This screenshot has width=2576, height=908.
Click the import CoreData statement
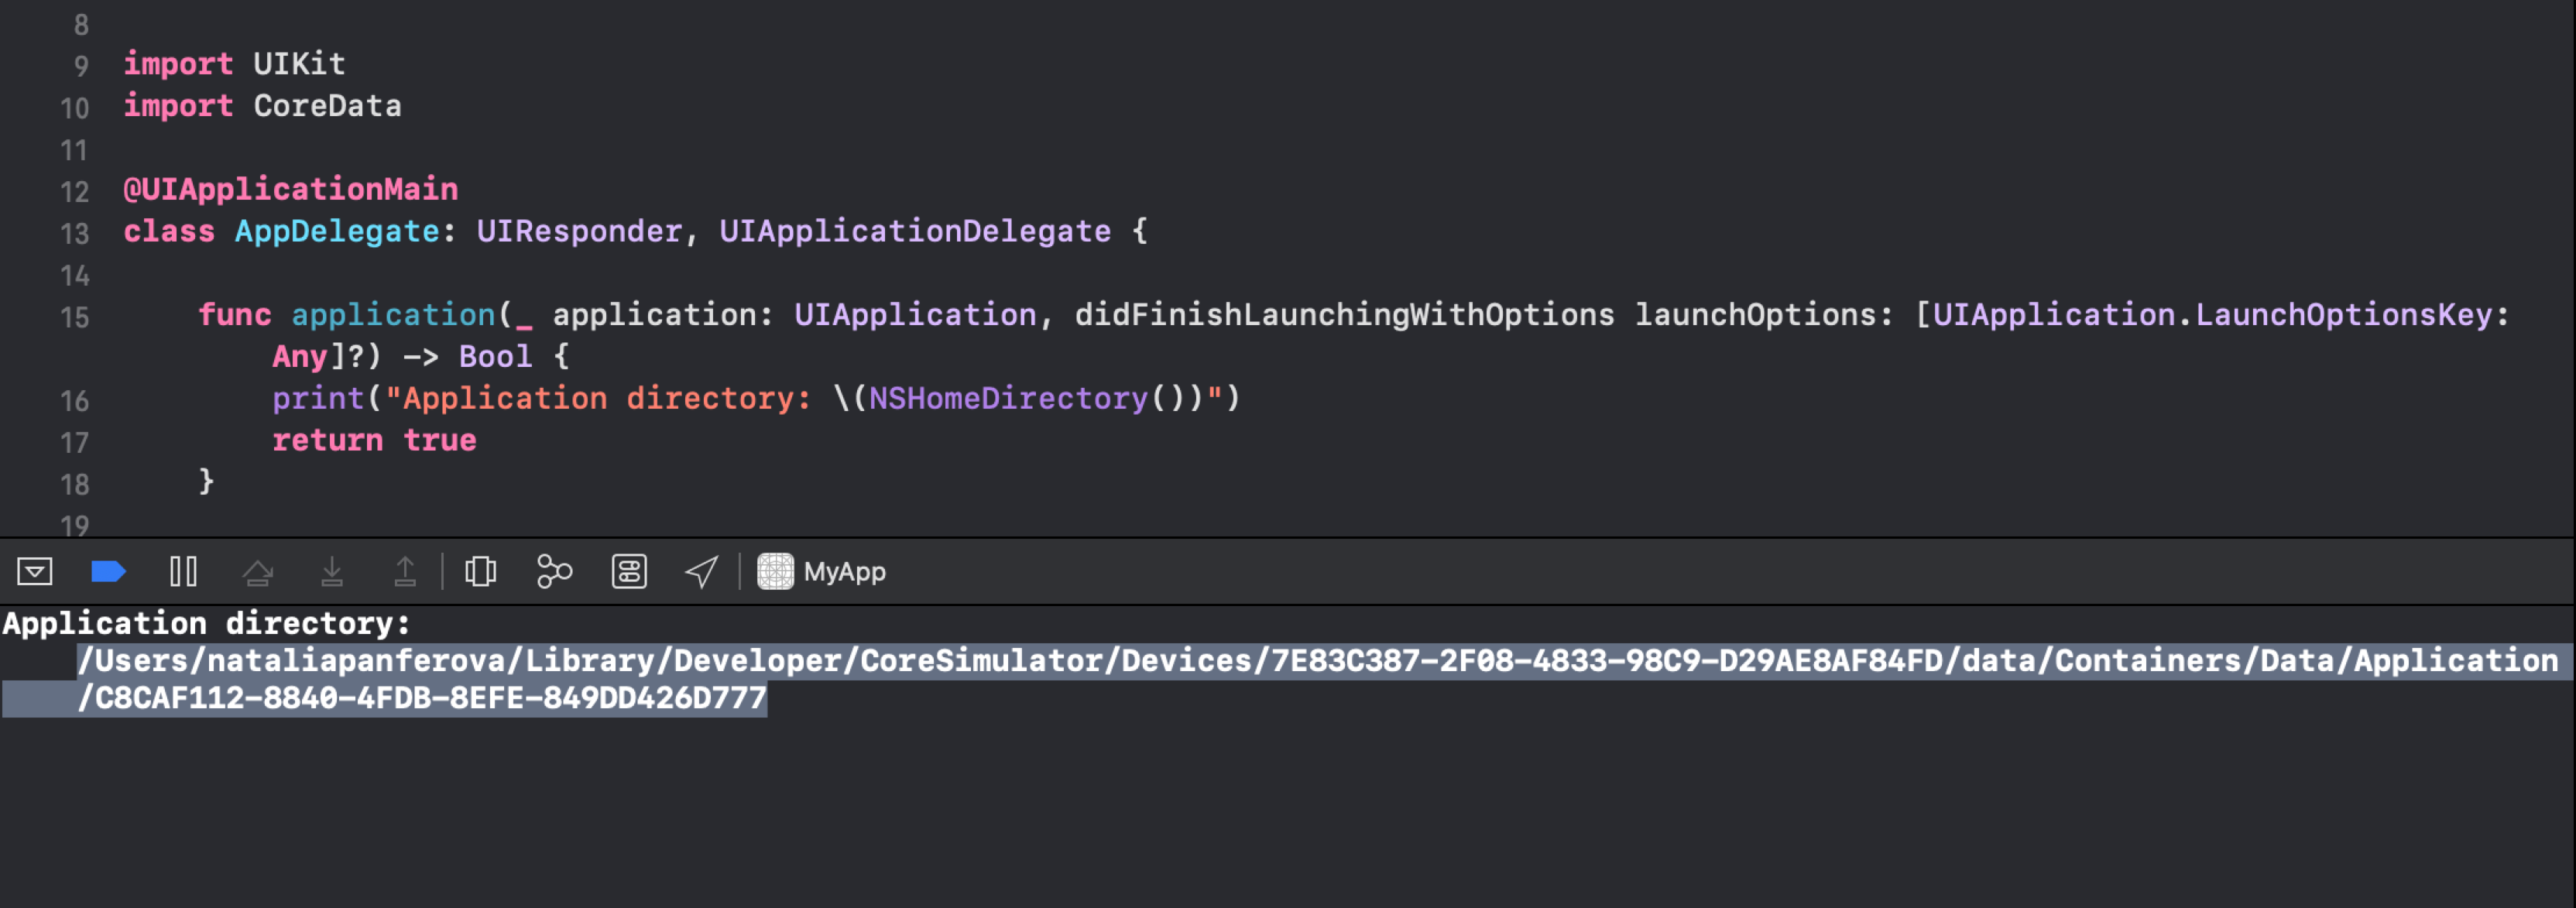tap(262, 106)
